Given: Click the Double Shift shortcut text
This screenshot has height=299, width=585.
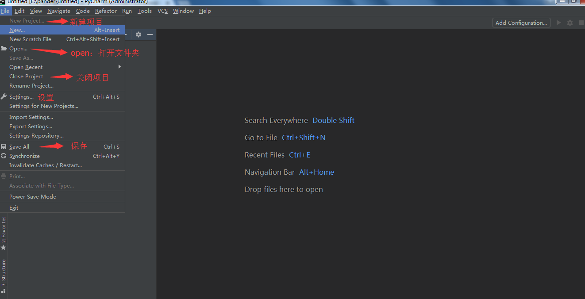Looking at the screenshot, I should pos(333,120).
